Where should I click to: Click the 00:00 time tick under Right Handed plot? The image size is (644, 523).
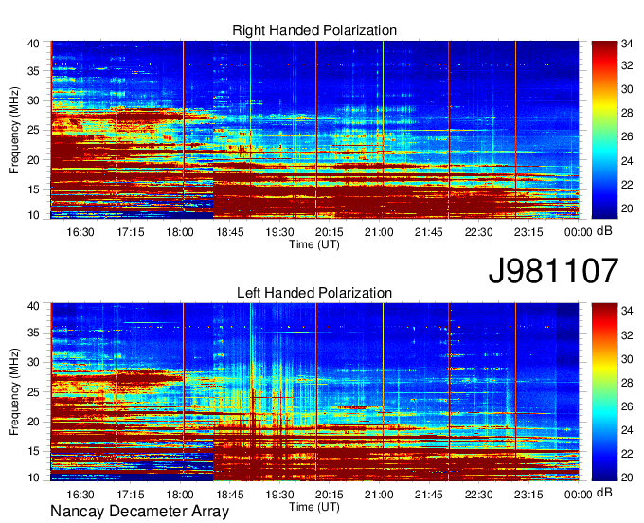579,232
